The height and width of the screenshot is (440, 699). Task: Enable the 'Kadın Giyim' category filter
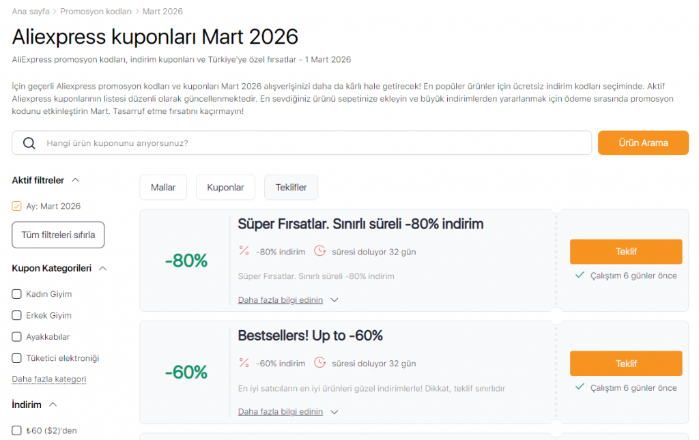pos(15,293)
